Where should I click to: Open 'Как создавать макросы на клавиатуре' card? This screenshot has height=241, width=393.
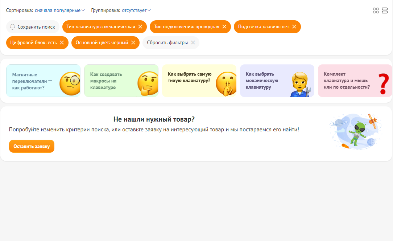121,81
